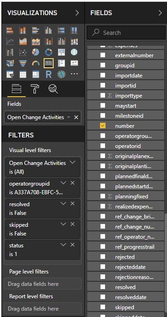Select the Line and stacked column chart
The image size is (167, 317).
click(x=48, y=41)
